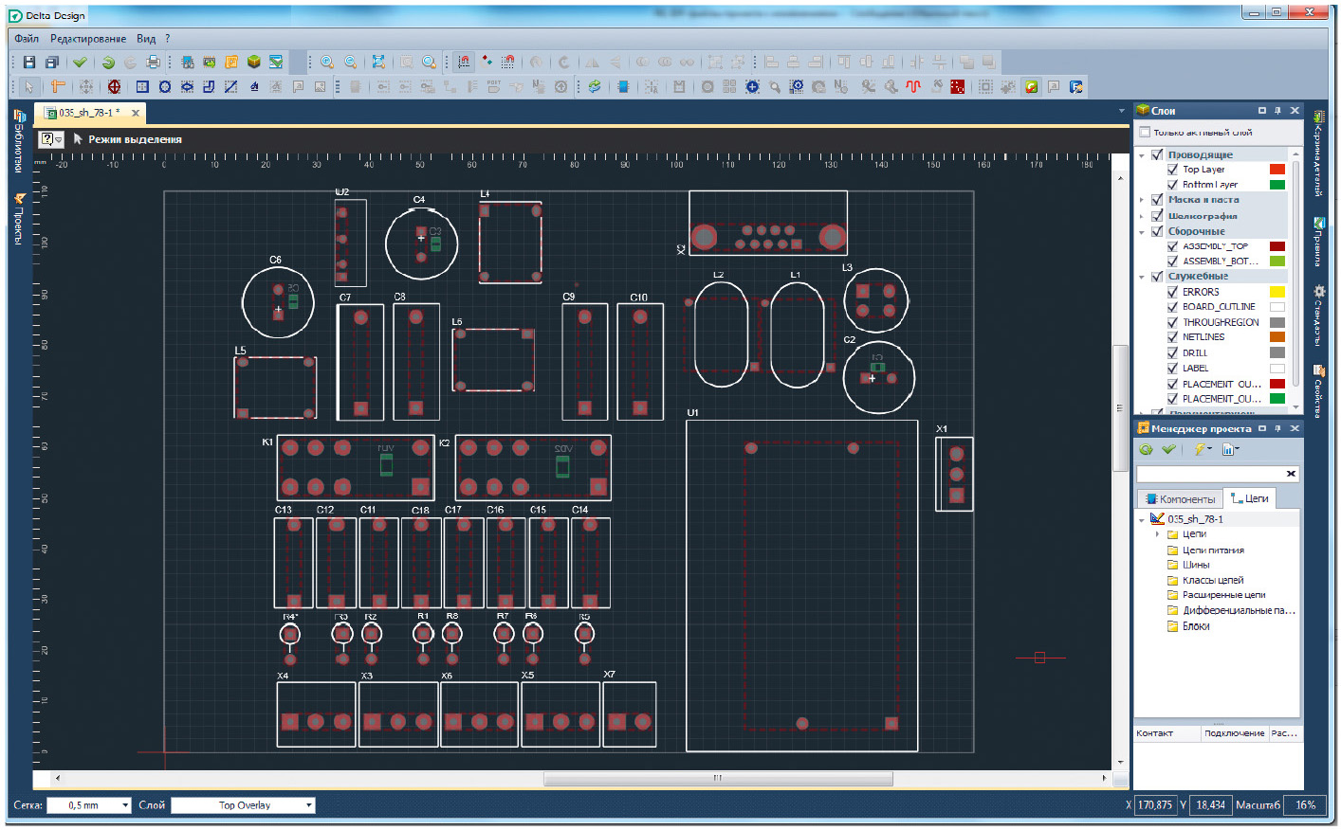This screenshot has width=1341, height=830.
Task: Select the arrow selection tool
Action: [29, 87]
